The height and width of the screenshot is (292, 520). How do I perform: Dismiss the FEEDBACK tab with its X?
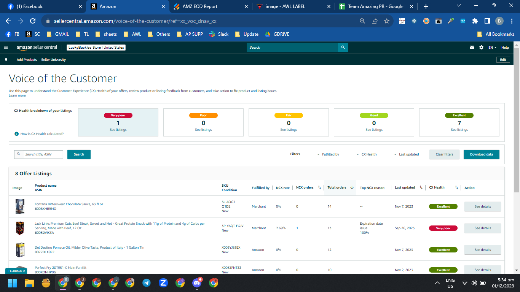(x=24, y=271)
